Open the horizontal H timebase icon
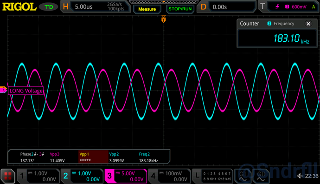Viewport: 320px width, 184px height. click(66, 7)
